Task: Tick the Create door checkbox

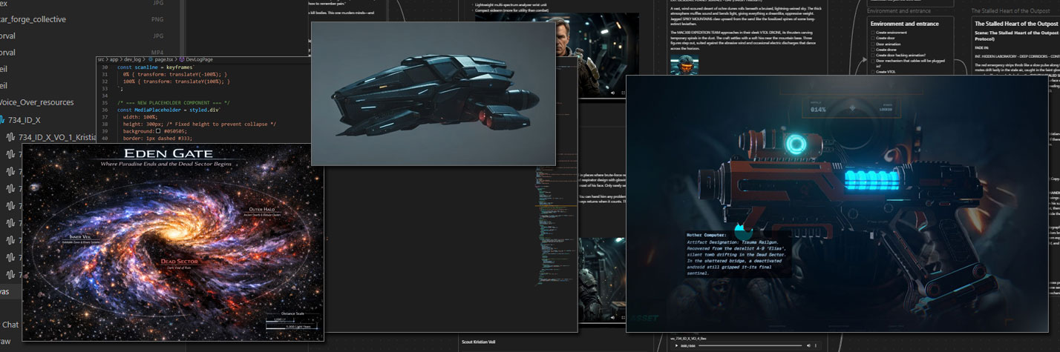Action: [x=871, y=39]
